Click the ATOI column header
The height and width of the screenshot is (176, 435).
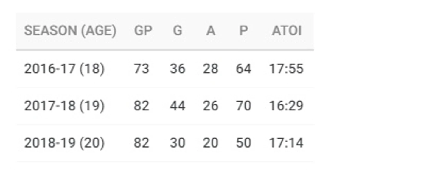[x=287, y=31]
